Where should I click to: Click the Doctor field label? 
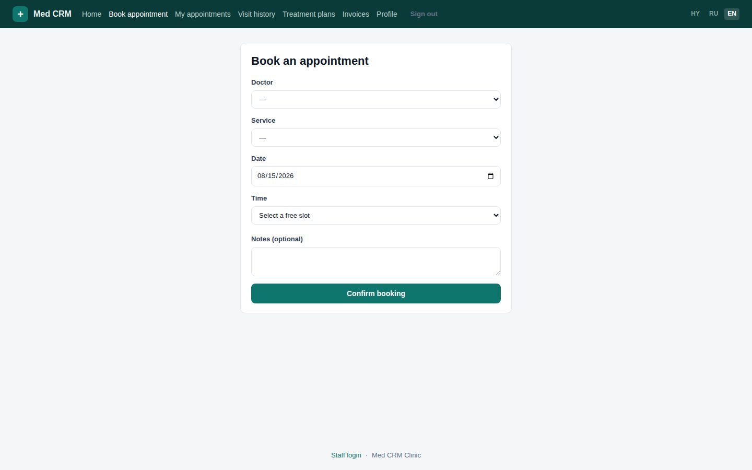point(262,83)
